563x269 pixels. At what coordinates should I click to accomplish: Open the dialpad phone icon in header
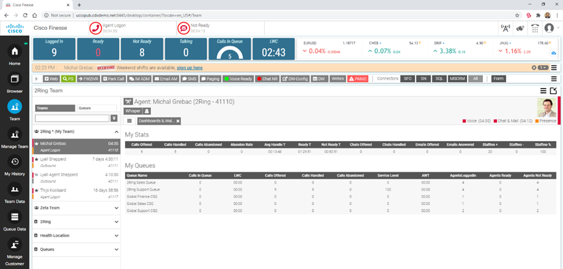(535, 28)
